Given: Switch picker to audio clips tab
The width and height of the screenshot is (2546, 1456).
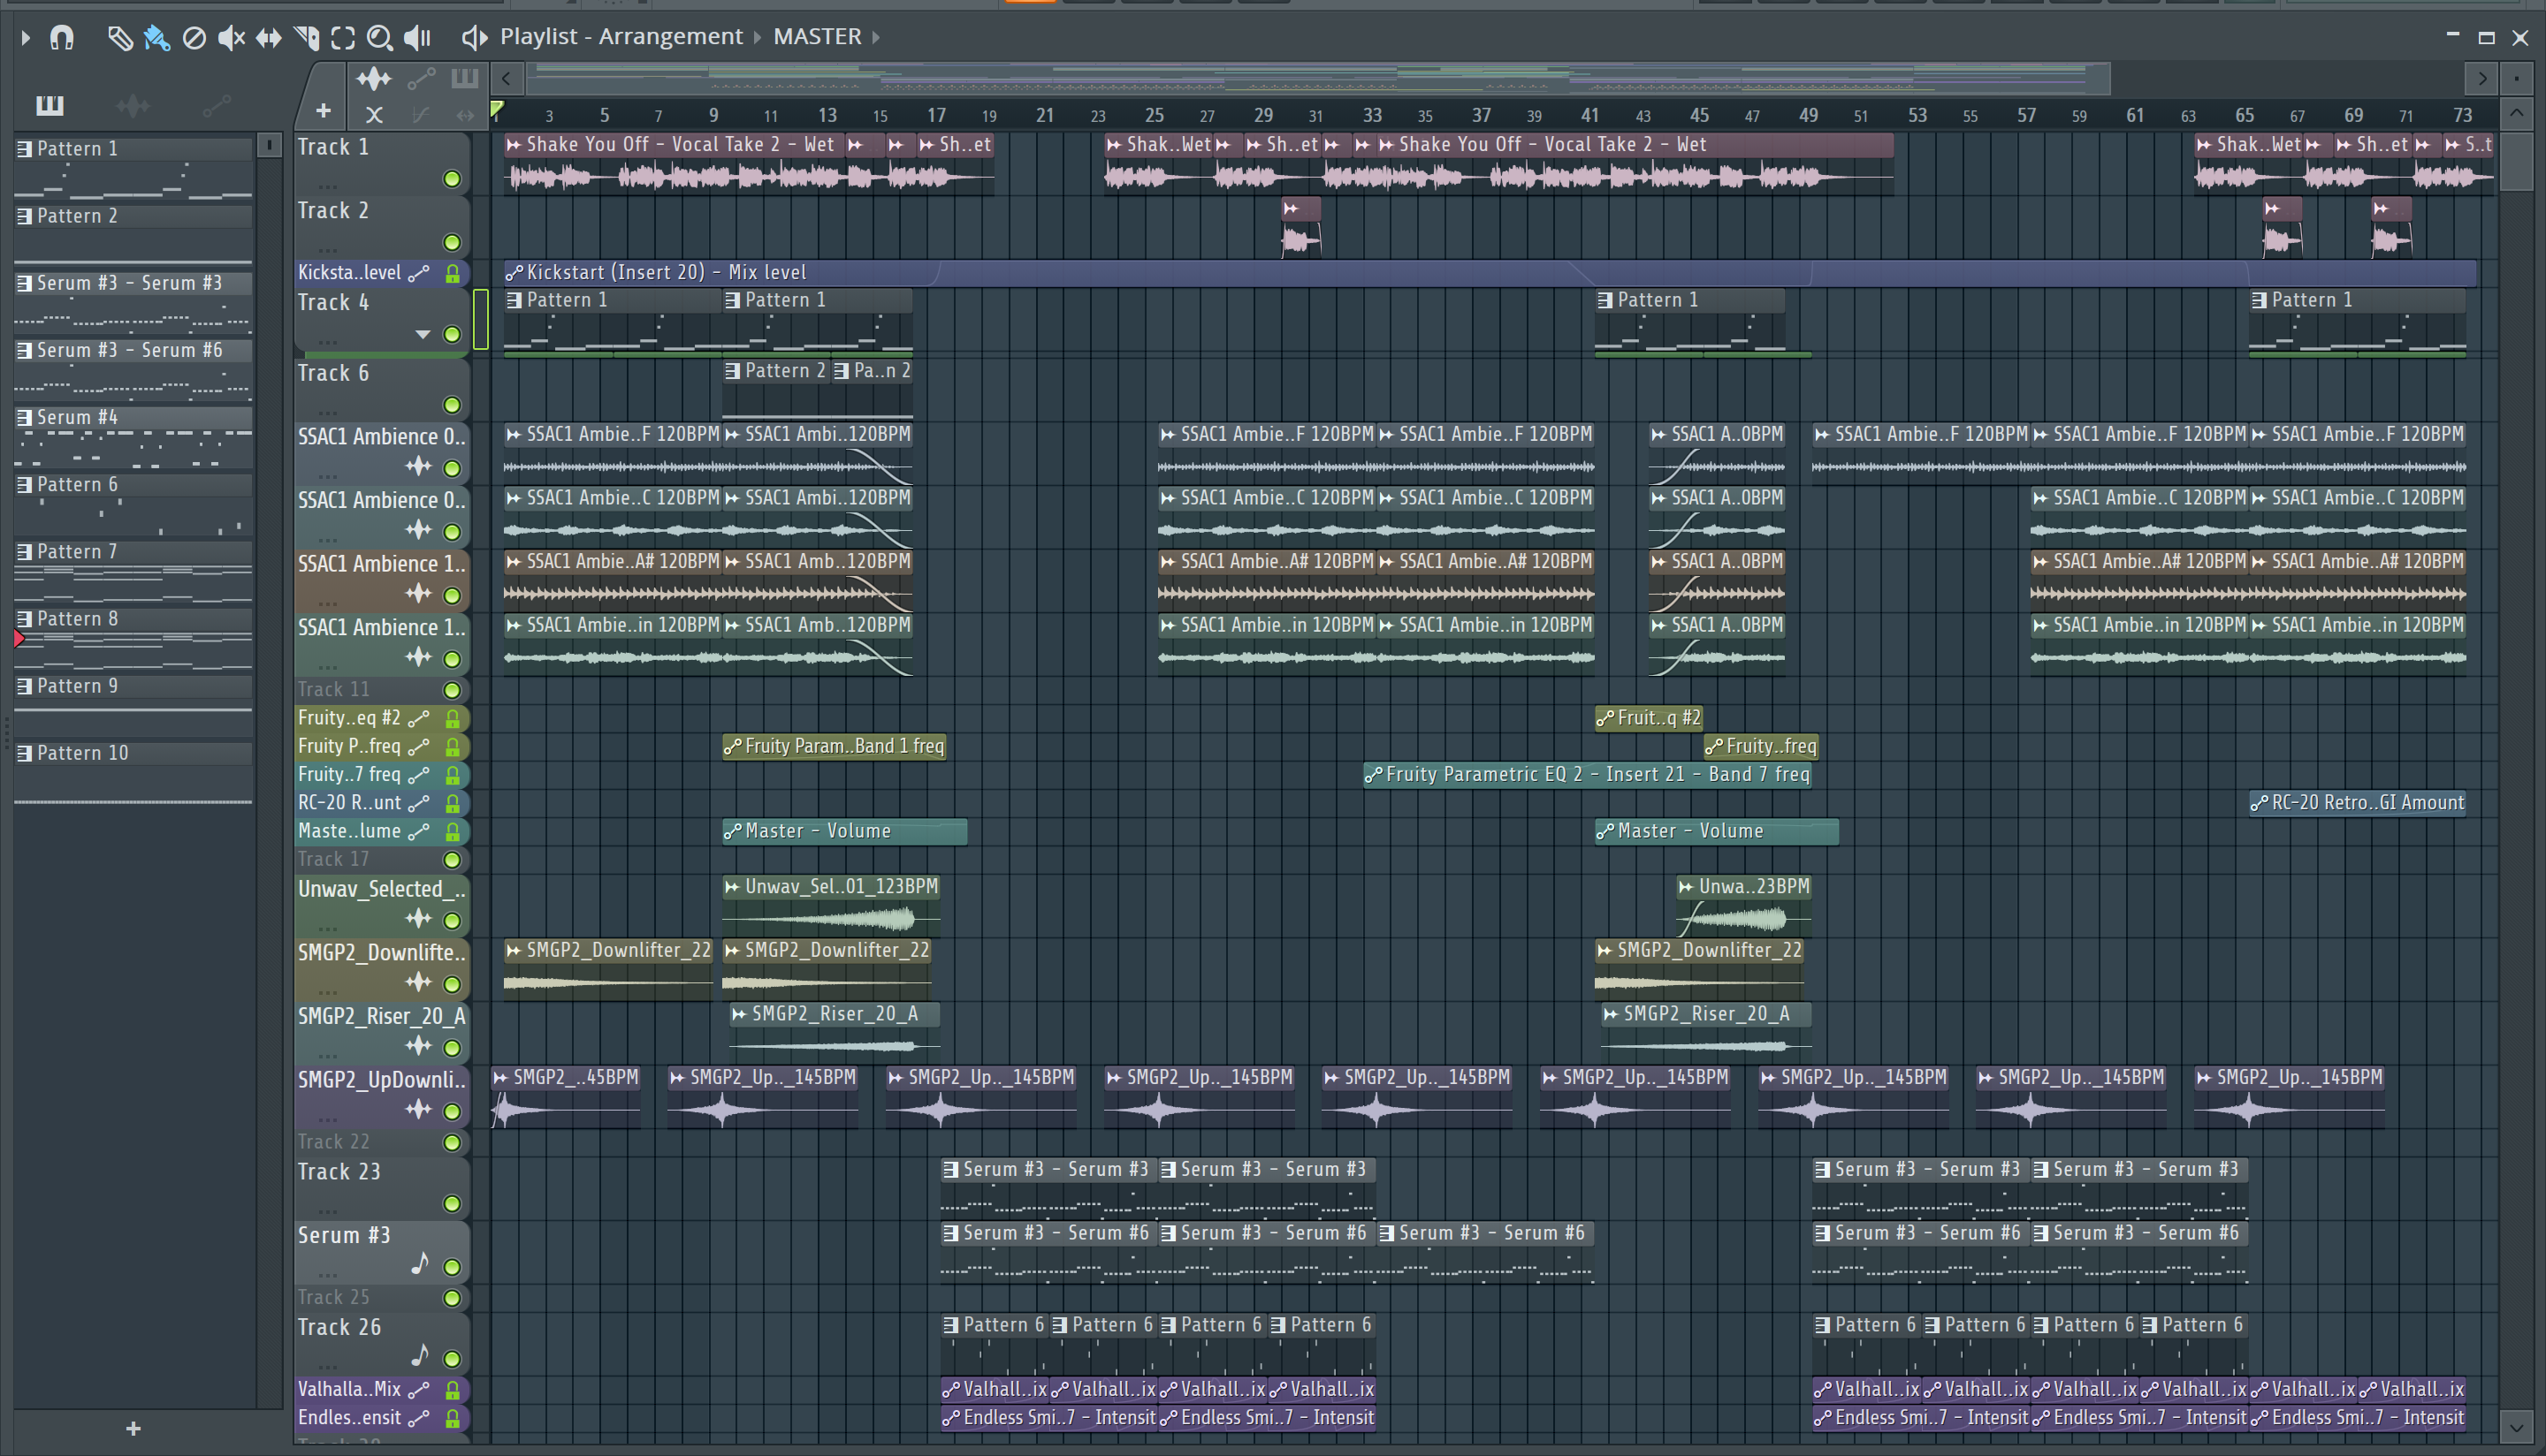Looking at the screenshot, I should pos(132,105).
